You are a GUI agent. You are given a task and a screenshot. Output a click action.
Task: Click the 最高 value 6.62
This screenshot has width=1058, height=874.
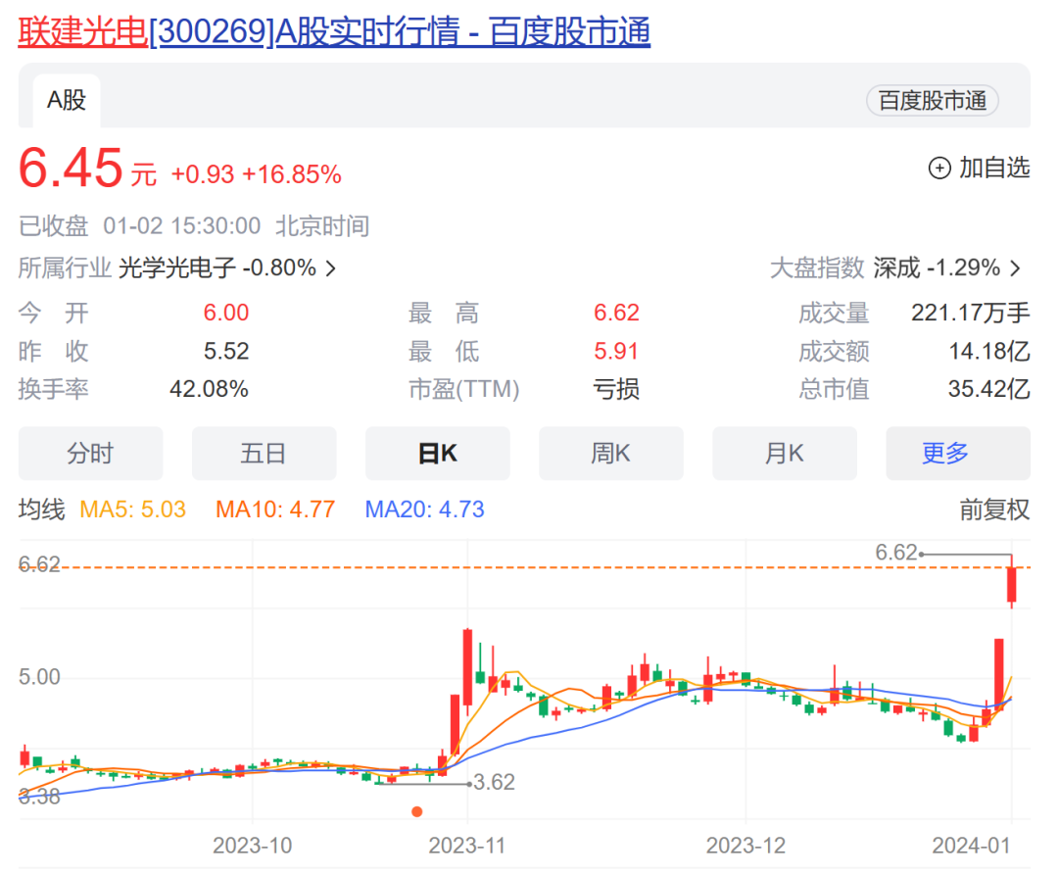pyautogui.click(x=616, y=313)
